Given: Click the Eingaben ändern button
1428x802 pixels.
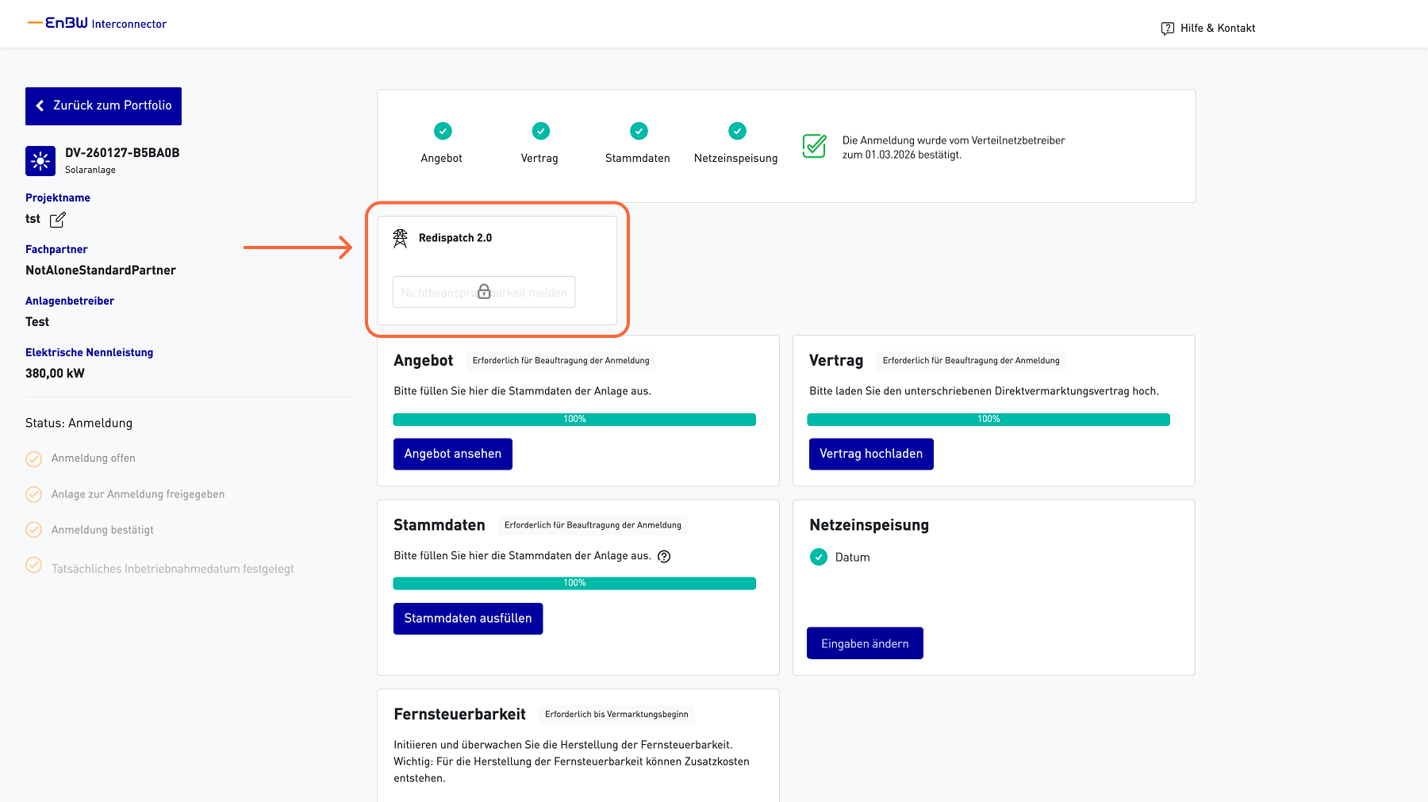Looking at the screenshot, I should coord(865,643).
